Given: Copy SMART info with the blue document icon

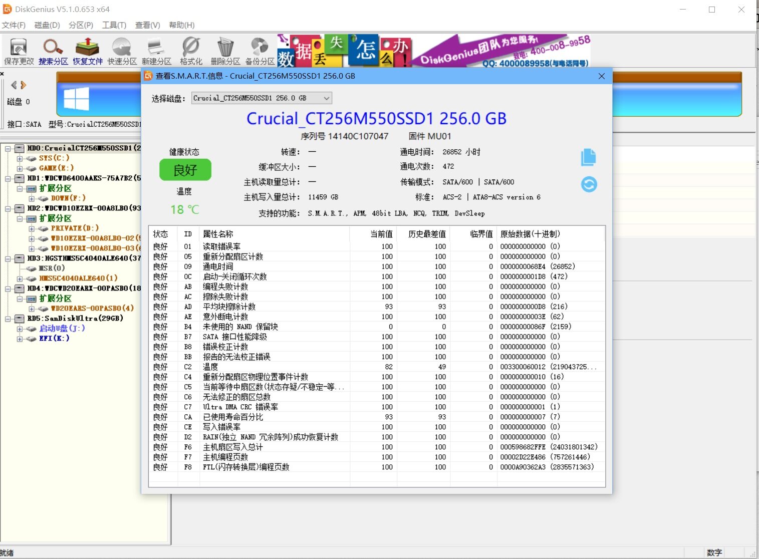Looking at the screenshot, I should pos(589,157).
